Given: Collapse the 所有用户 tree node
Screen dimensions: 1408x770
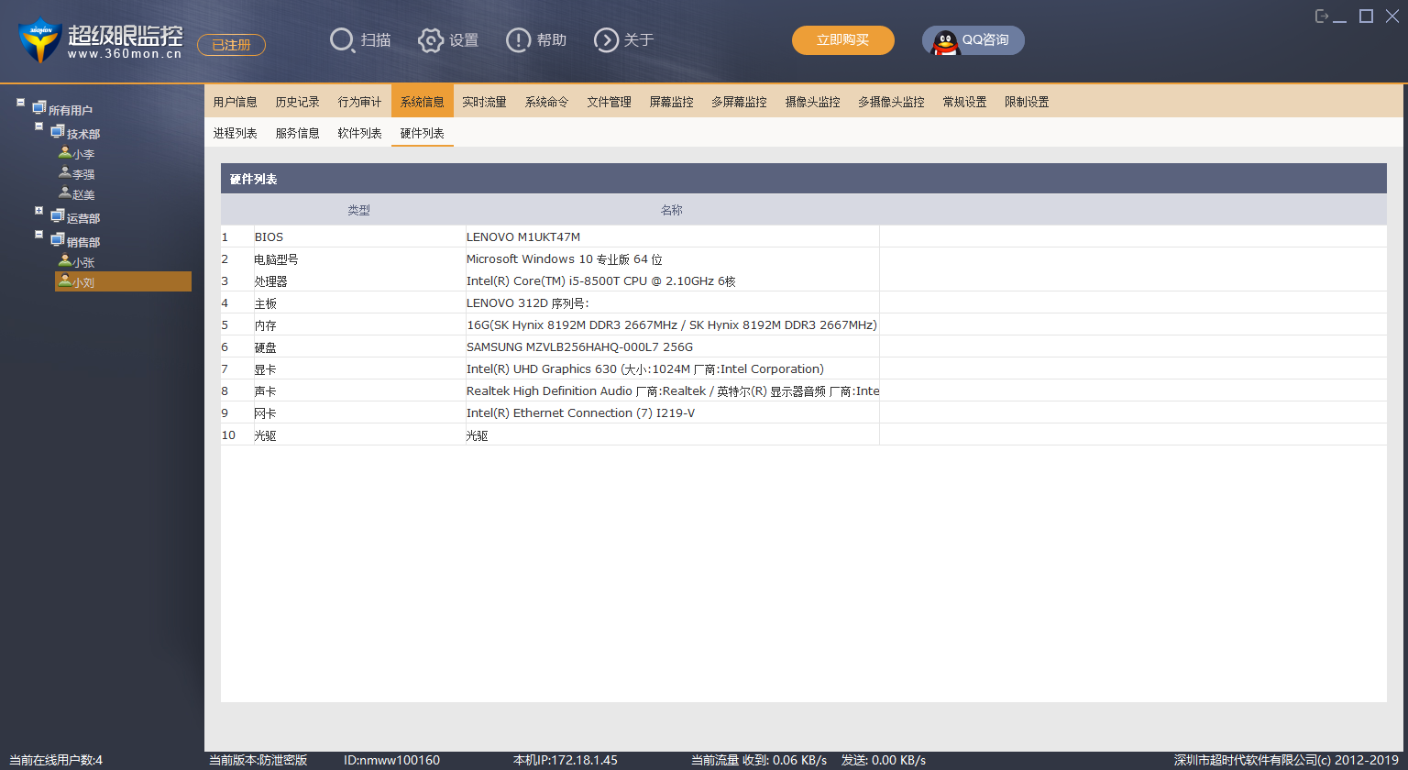Looking at the screenshot, I should point(21,103).
